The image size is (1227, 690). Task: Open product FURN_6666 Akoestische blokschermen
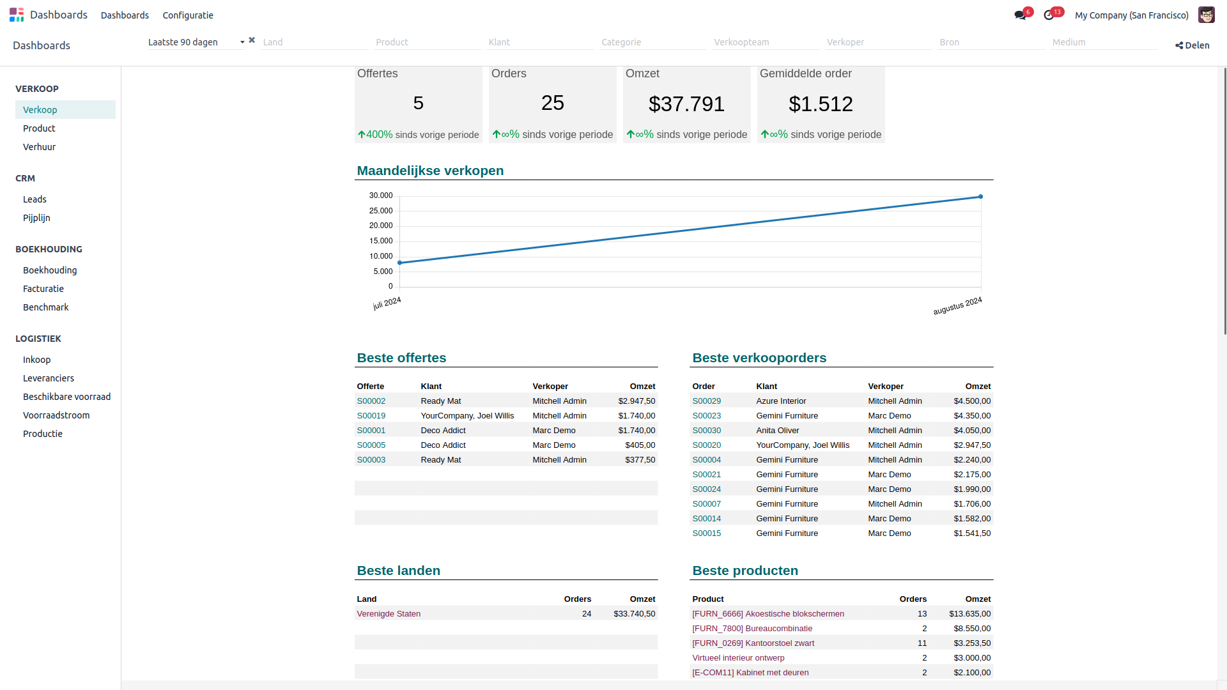[x=768, y=613]
